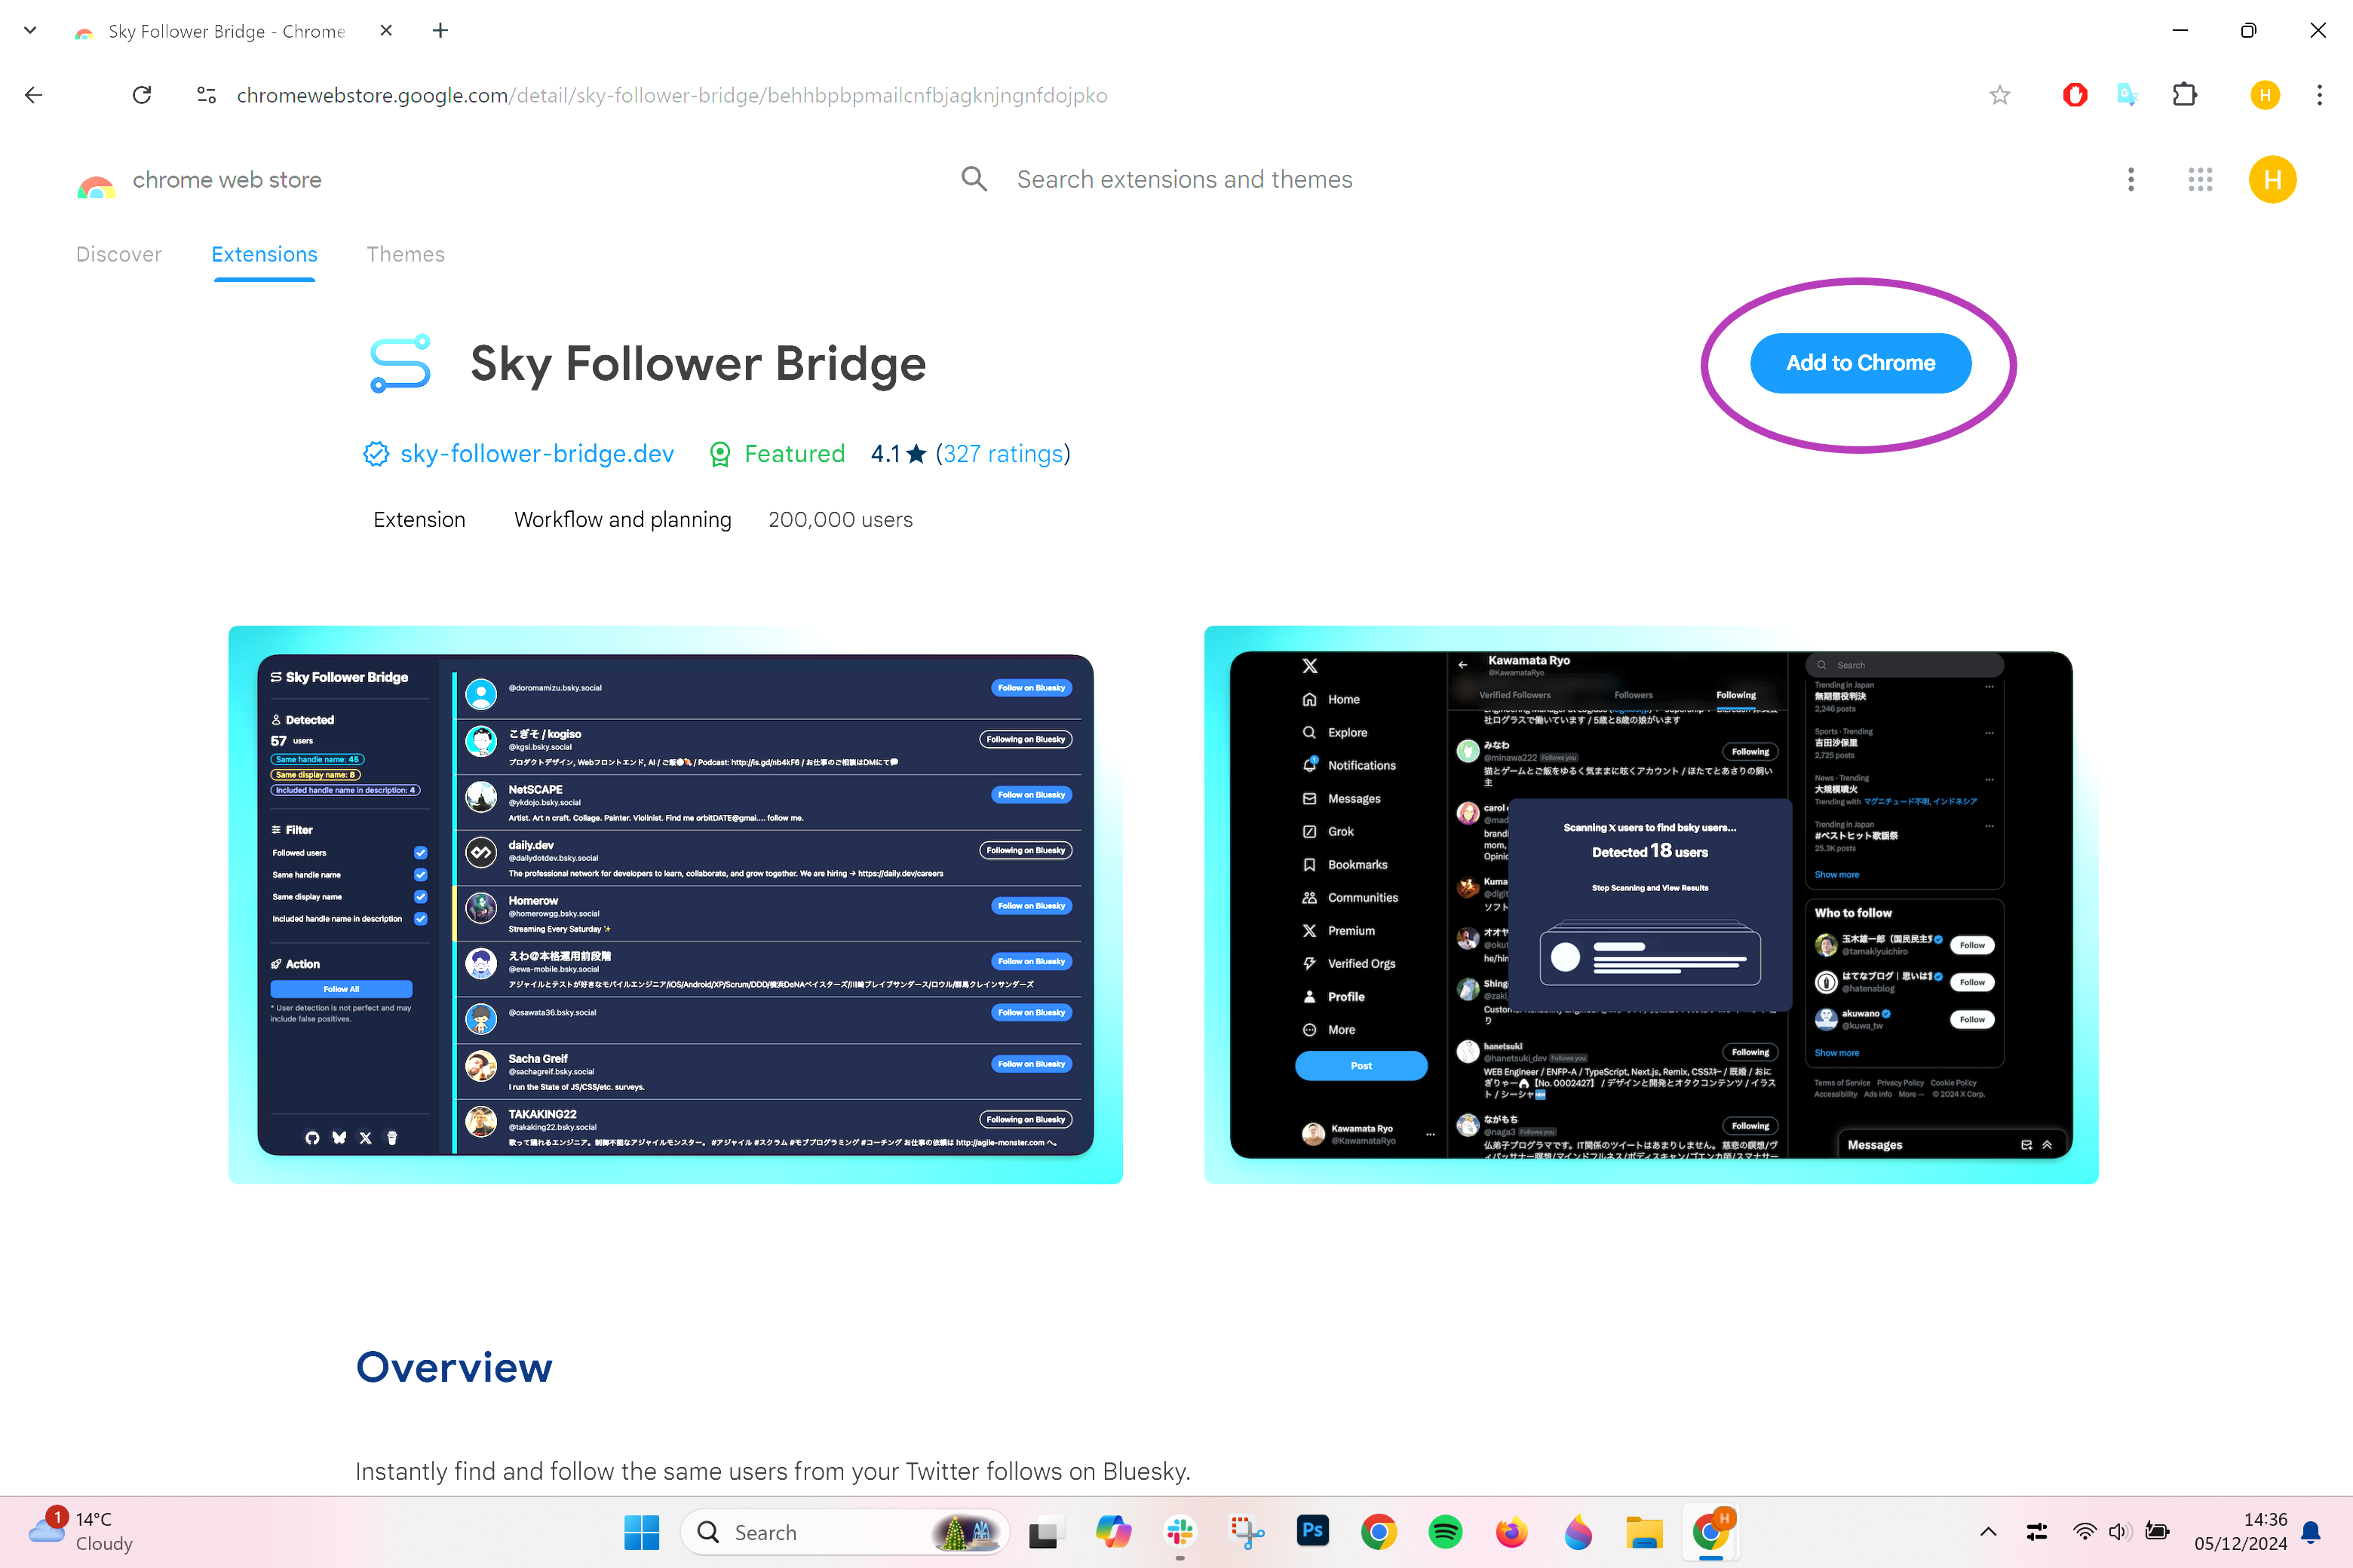Open Chrome three-dot menu
The height and width of the screenshot is (1568, 2353).
tap(2319, 95)
